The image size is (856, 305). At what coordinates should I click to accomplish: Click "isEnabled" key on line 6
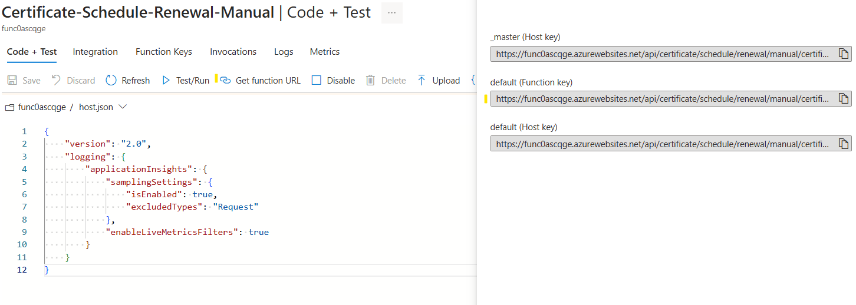[x=154, y=194]
